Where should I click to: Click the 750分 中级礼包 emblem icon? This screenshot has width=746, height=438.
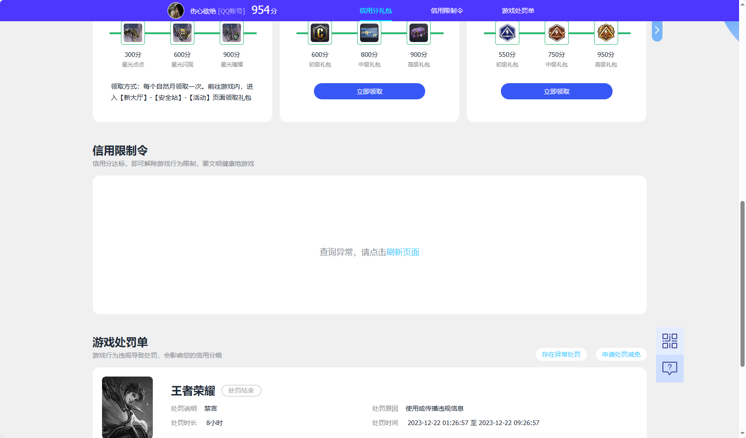pos(556,32)
